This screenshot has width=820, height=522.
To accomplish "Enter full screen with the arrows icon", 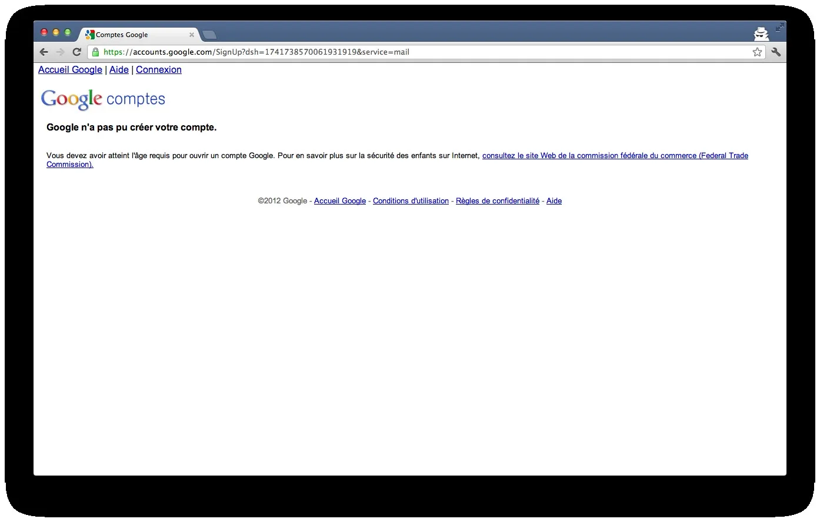I will click(x=779, y=27).
